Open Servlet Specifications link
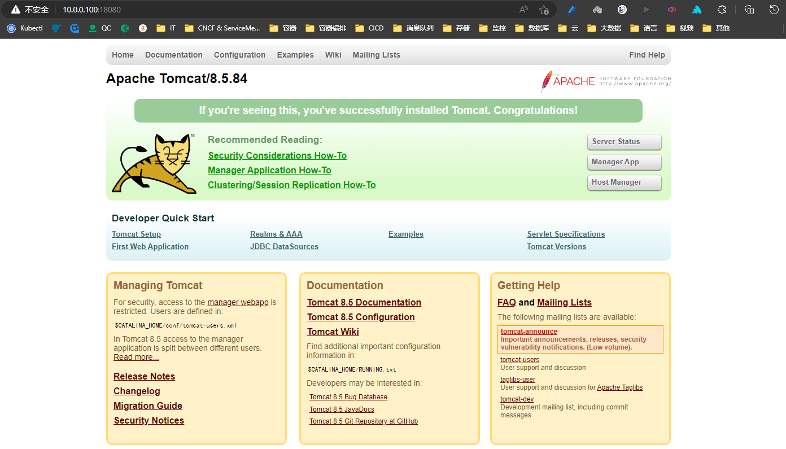 click(x=566, y=234)
